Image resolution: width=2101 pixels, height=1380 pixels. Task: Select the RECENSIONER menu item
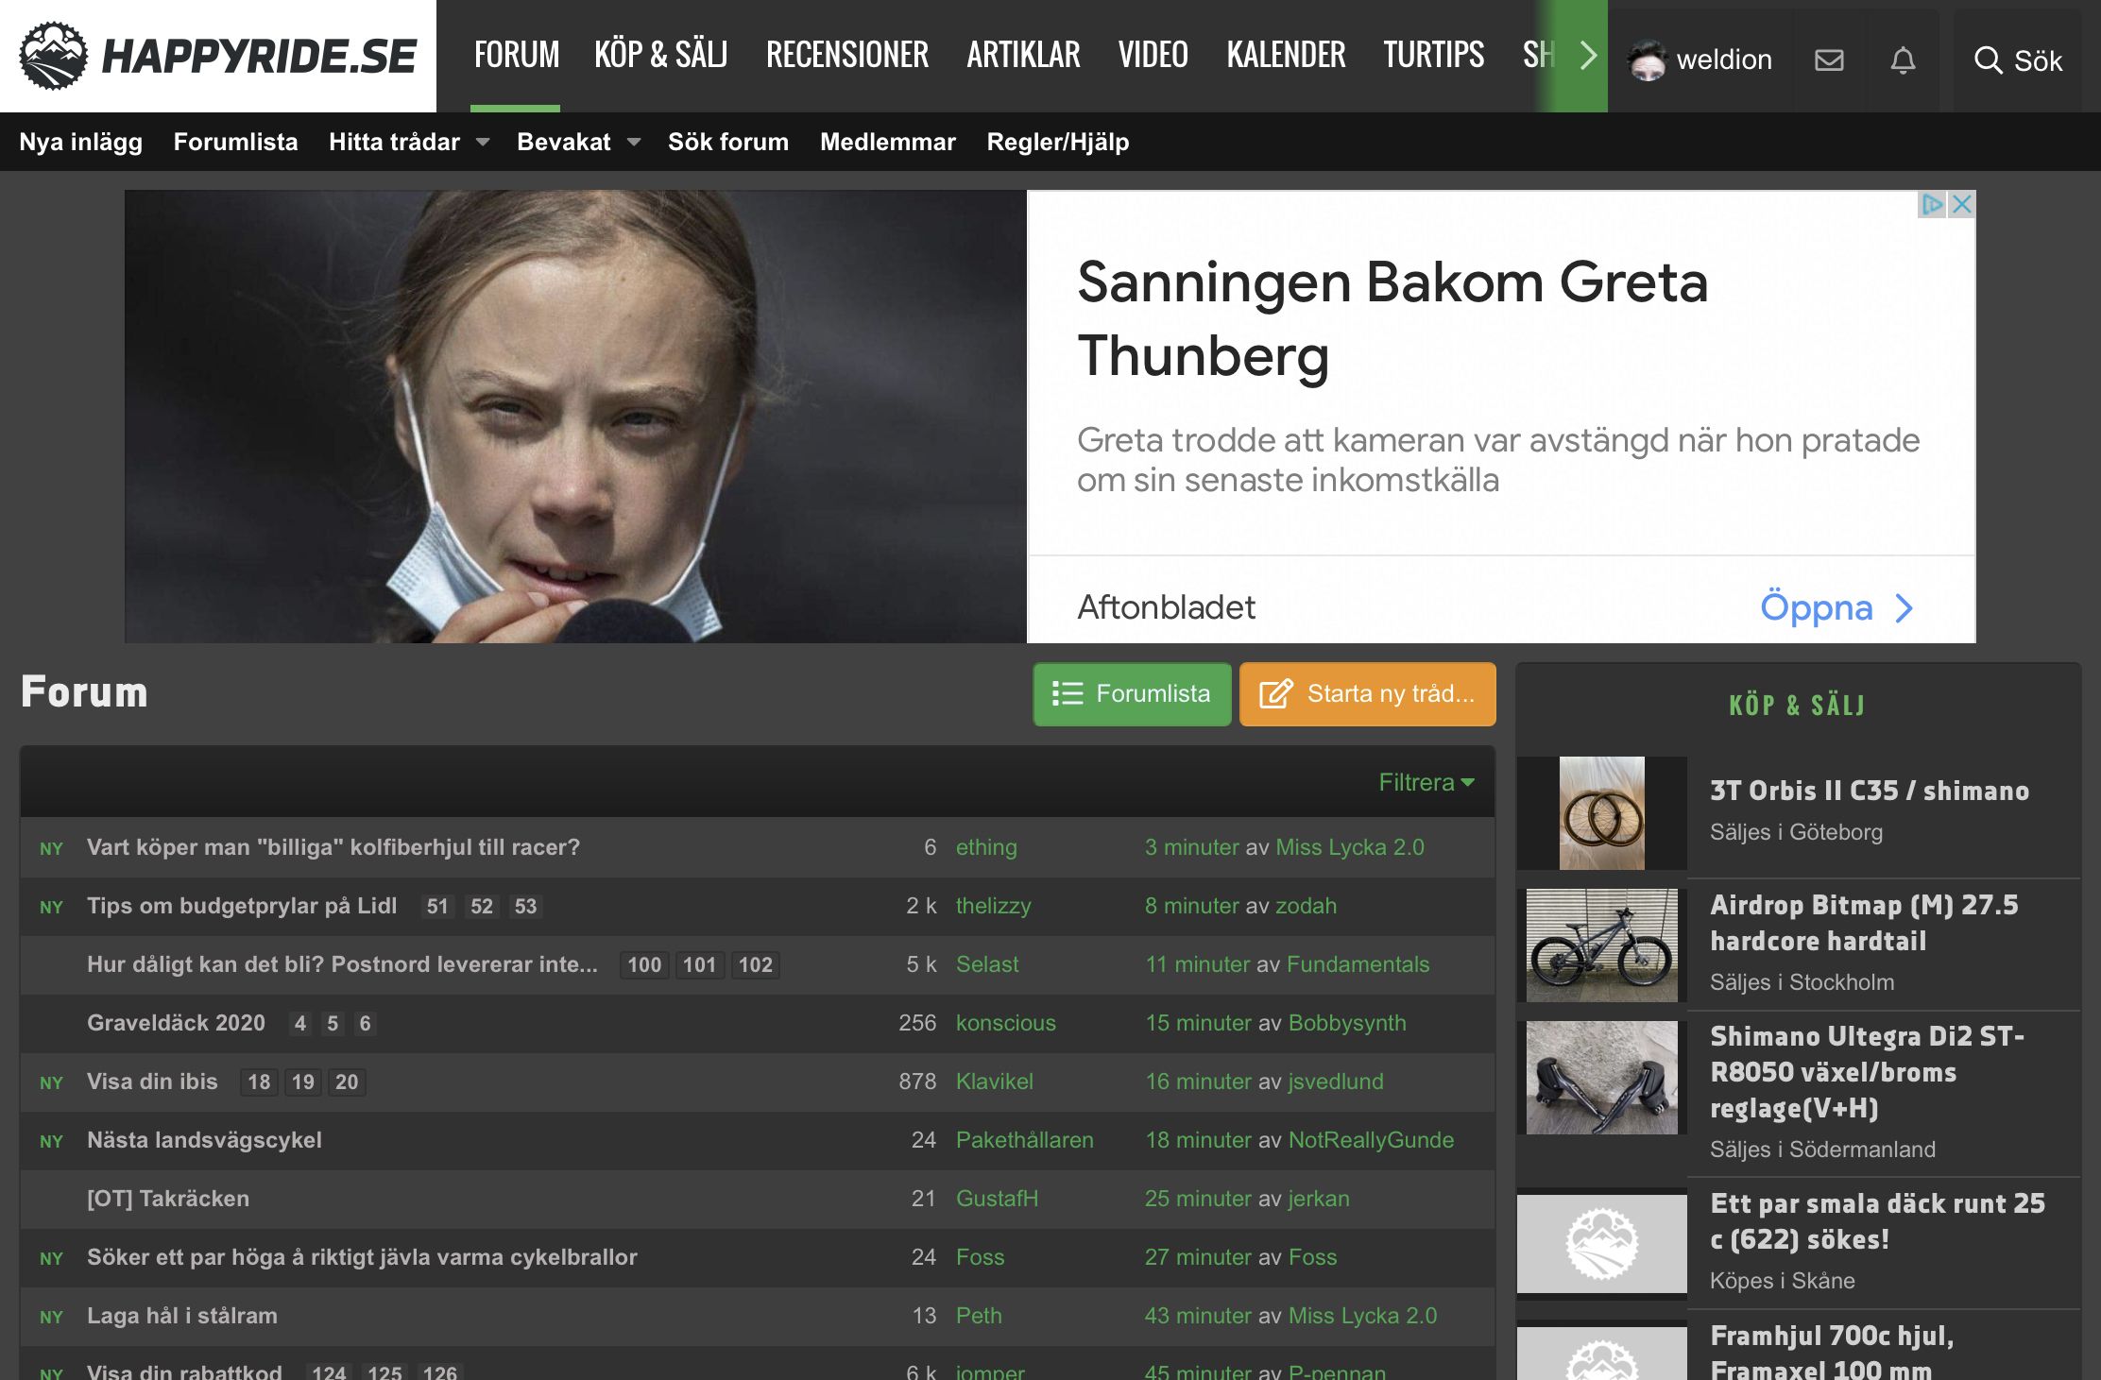coord(846,55)
